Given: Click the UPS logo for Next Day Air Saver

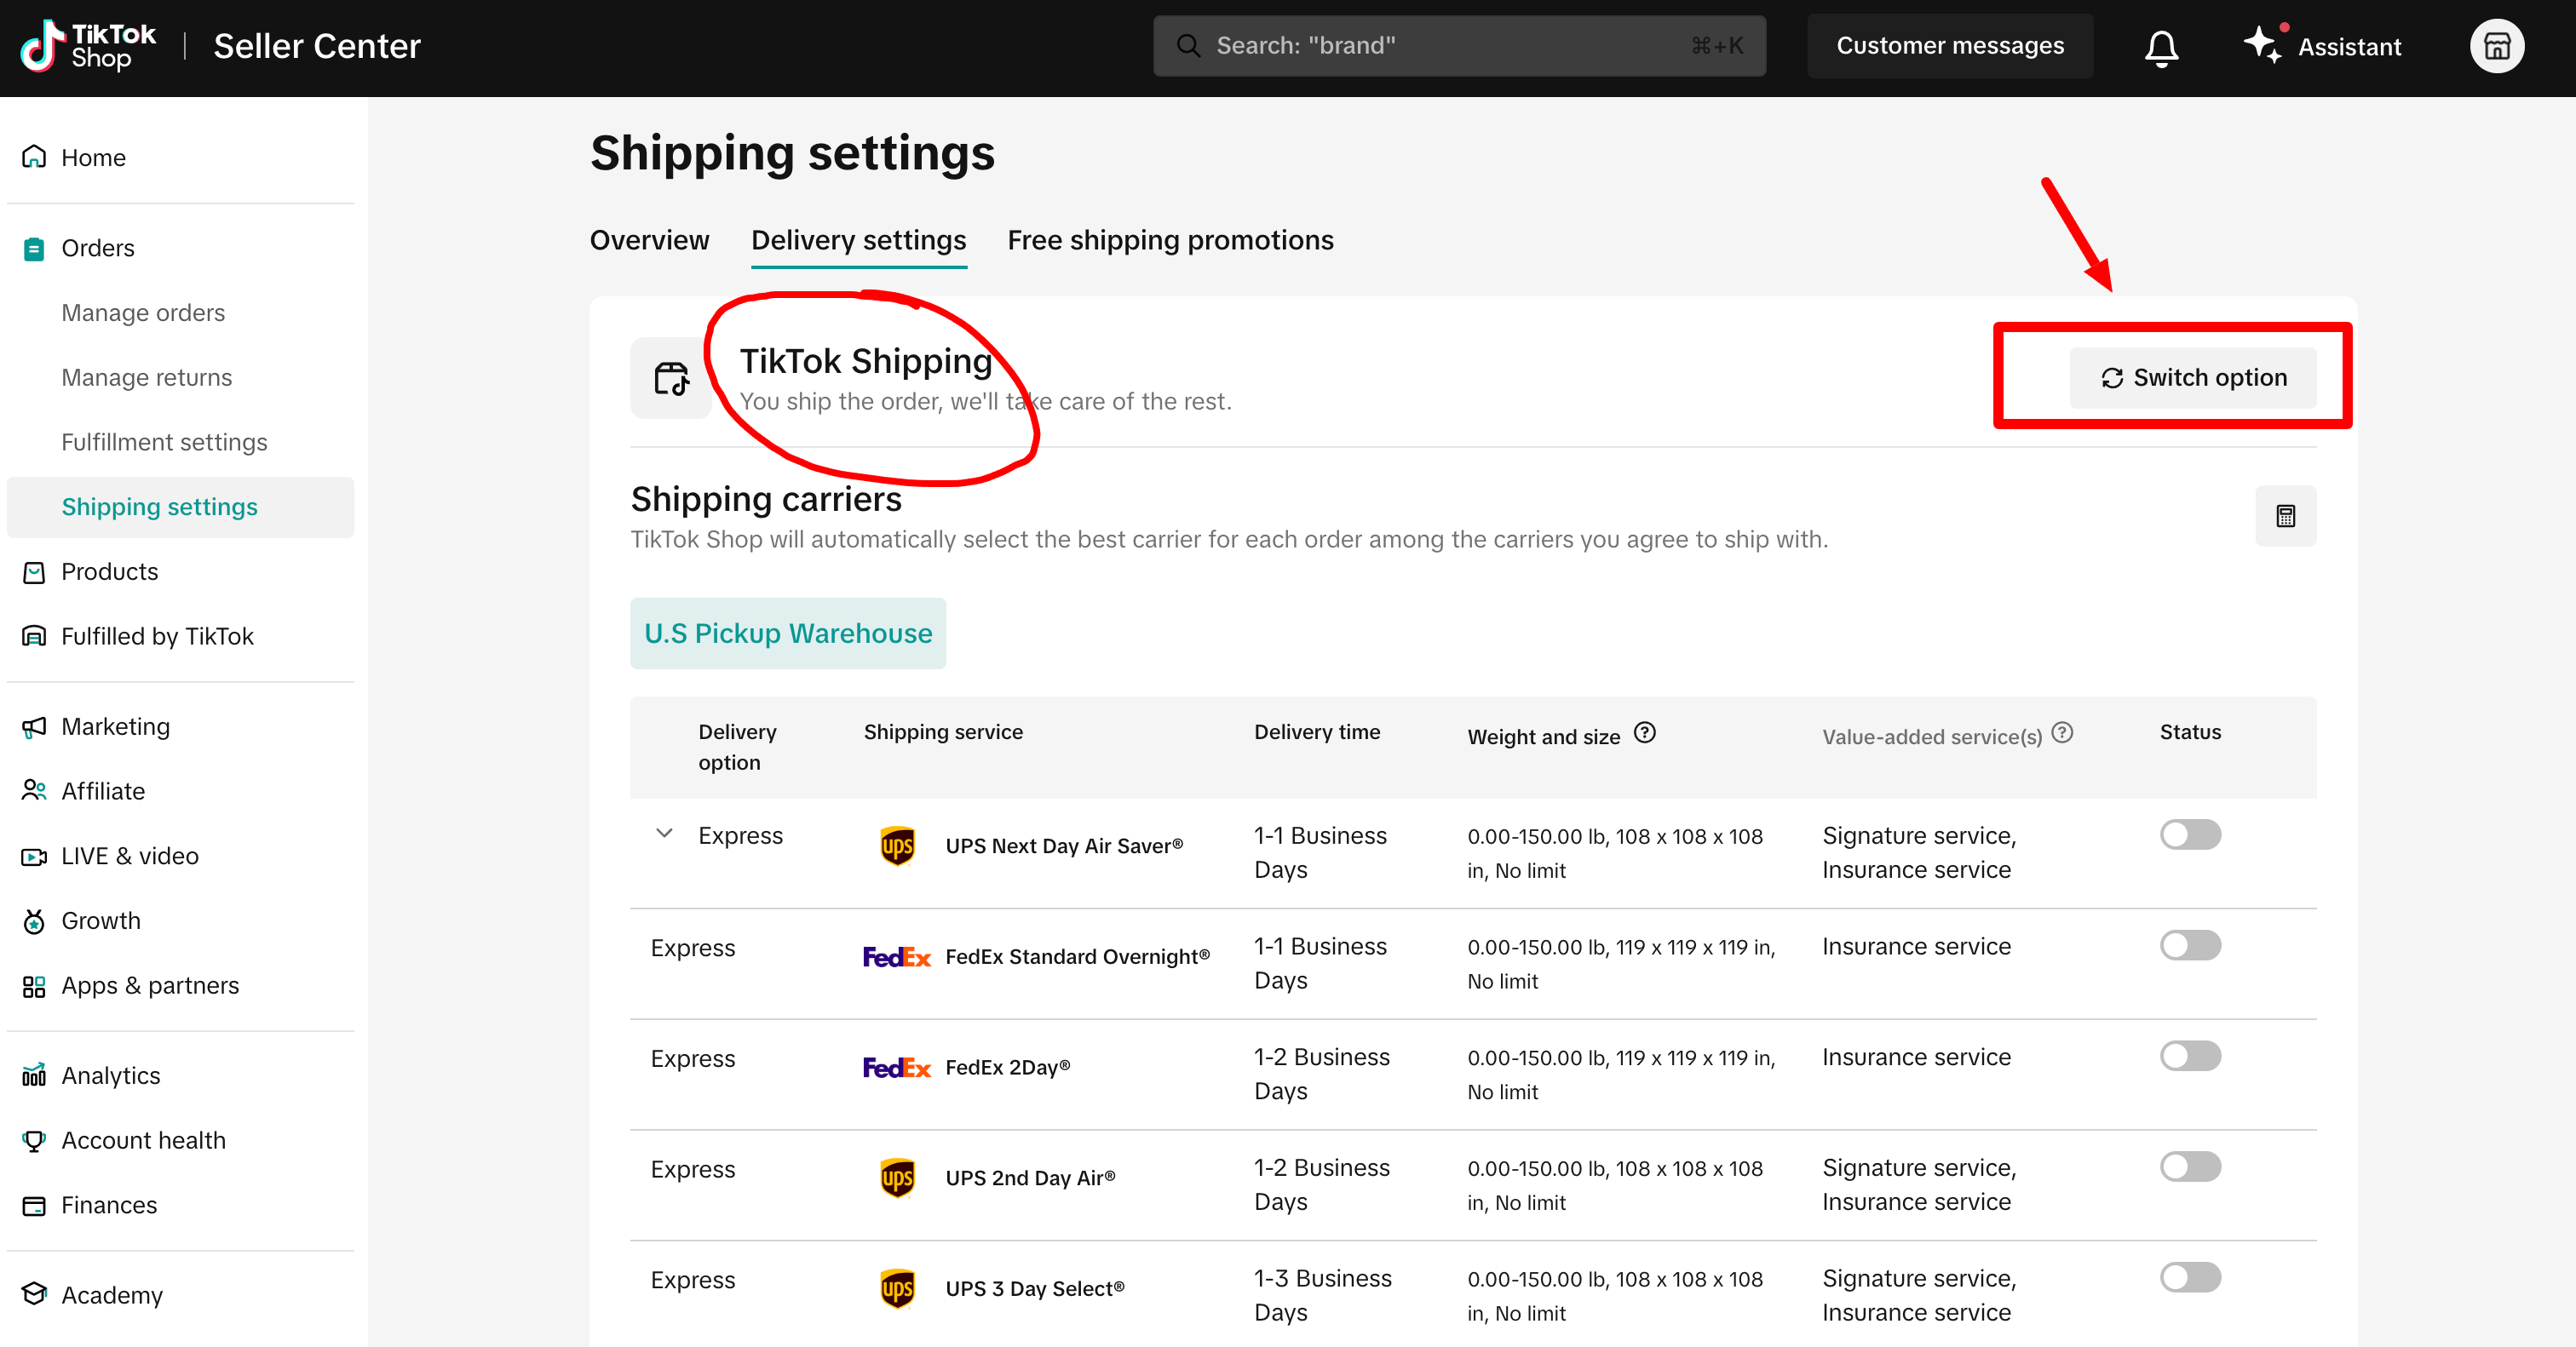Looking at the screenshot, I should pyautogui.click(x=897, y=846).
